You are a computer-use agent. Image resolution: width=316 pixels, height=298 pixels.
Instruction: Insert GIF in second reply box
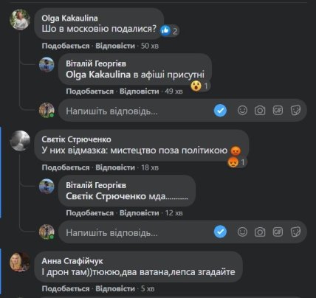278,232
